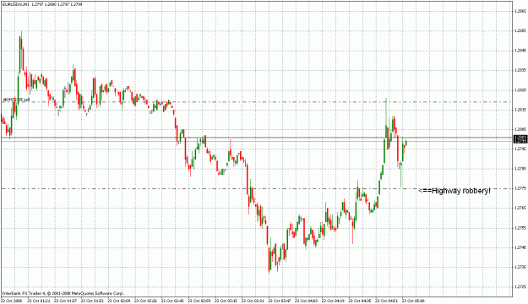Click the 1.2815 price axis label
The height and width of the screenshot is (304, 528).
[520, 110]
